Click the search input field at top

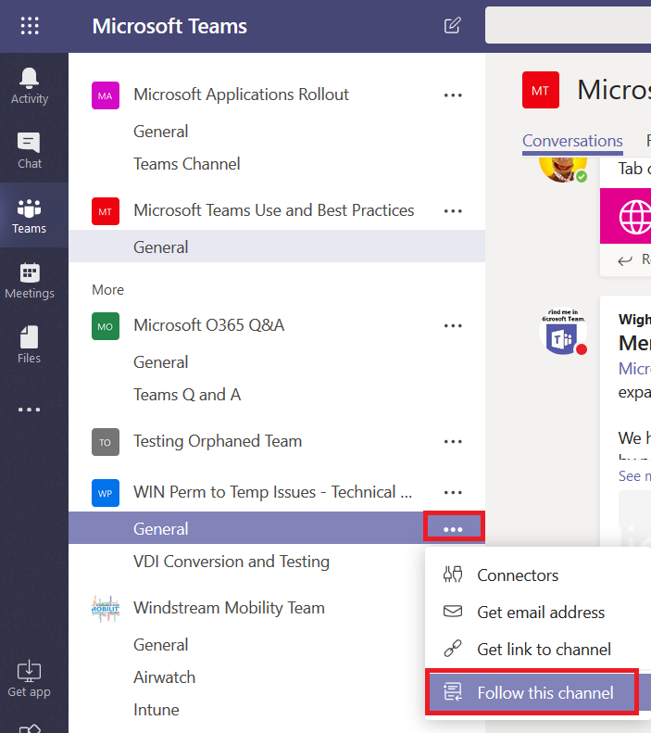[x=567, y=26]
